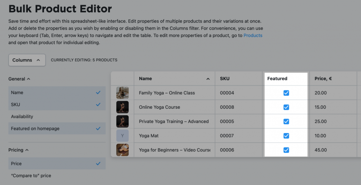Toggle Featured checkbox for Yoga Mat

(x=286, y=136)
